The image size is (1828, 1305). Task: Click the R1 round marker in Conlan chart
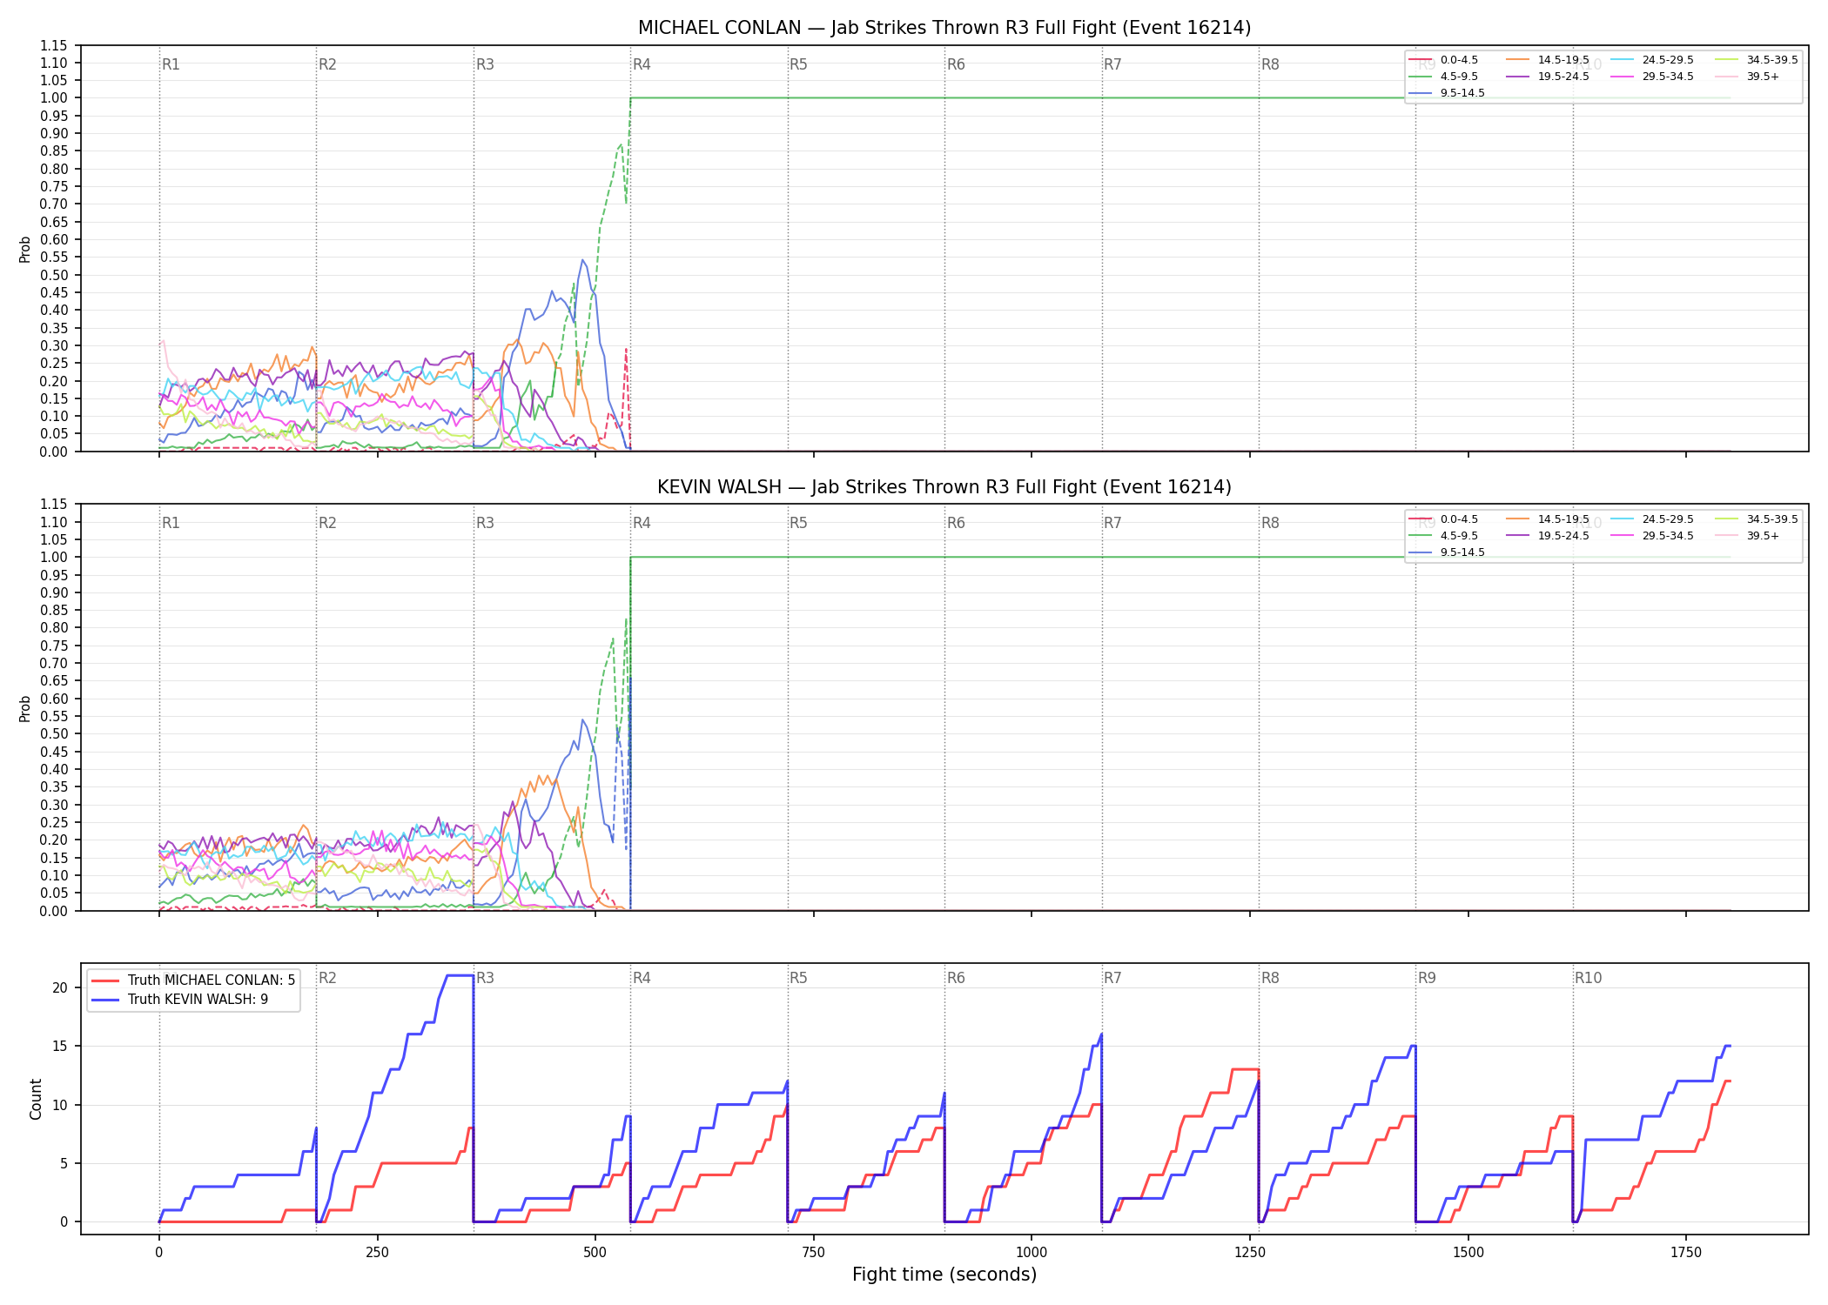click(x=171, y=64)
